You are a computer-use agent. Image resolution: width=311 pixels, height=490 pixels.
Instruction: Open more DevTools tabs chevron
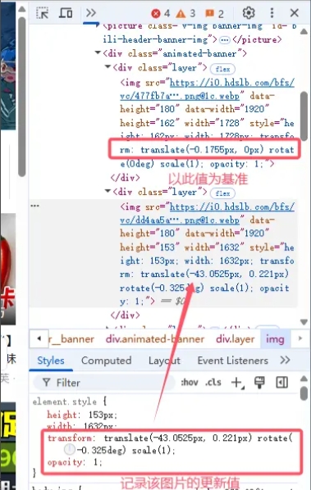pos(91,13)
